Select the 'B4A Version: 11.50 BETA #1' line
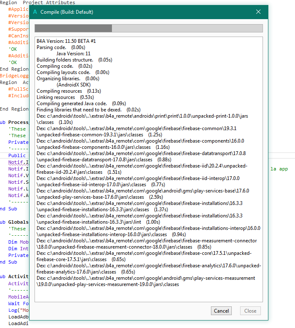 pos(66,41)
